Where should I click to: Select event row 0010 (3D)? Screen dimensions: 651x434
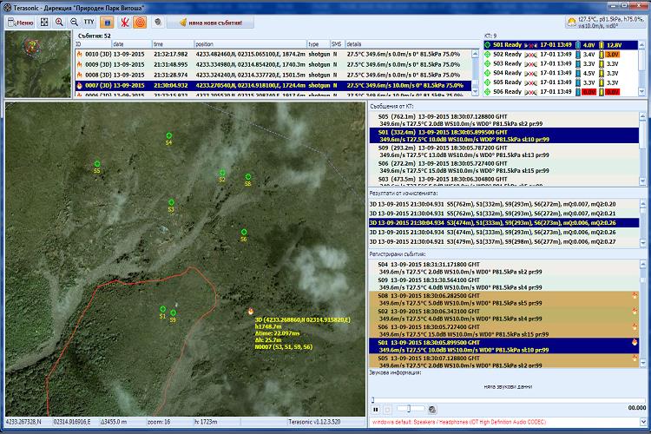273,55
